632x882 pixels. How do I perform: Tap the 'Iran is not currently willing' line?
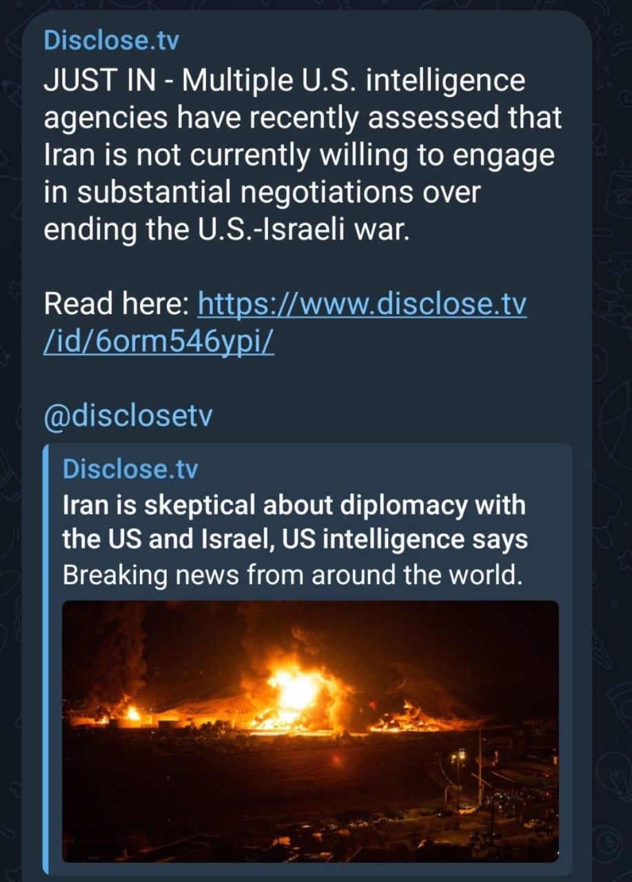click(298, 156)
